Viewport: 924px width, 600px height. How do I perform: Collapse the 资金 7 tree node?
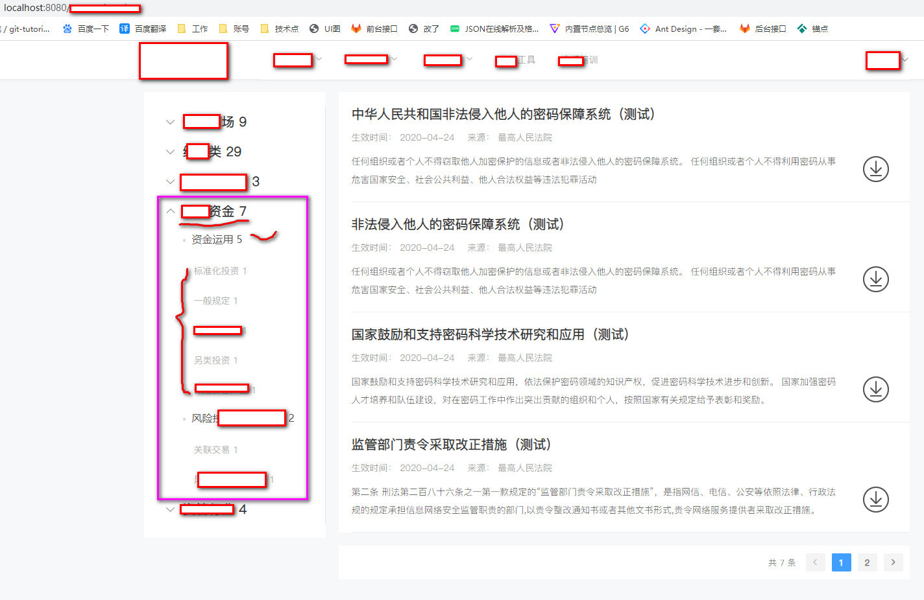(170, 211)
